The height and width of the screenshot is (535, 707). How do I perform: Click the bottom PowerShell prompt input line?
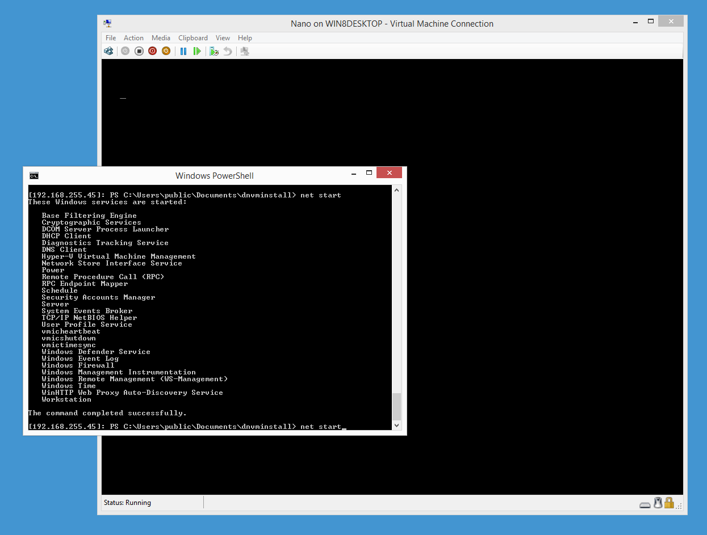click(187, 427)
